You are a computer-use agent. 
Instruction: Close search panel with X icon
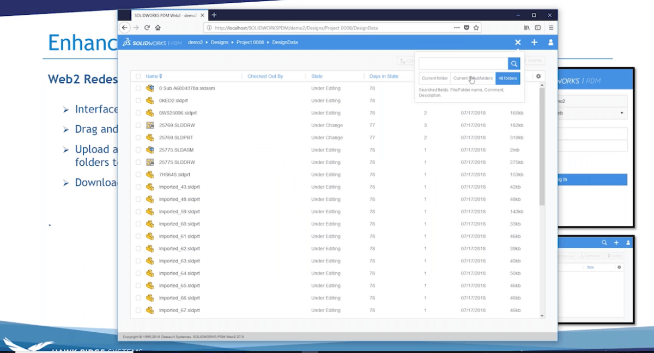coord(518,42)
